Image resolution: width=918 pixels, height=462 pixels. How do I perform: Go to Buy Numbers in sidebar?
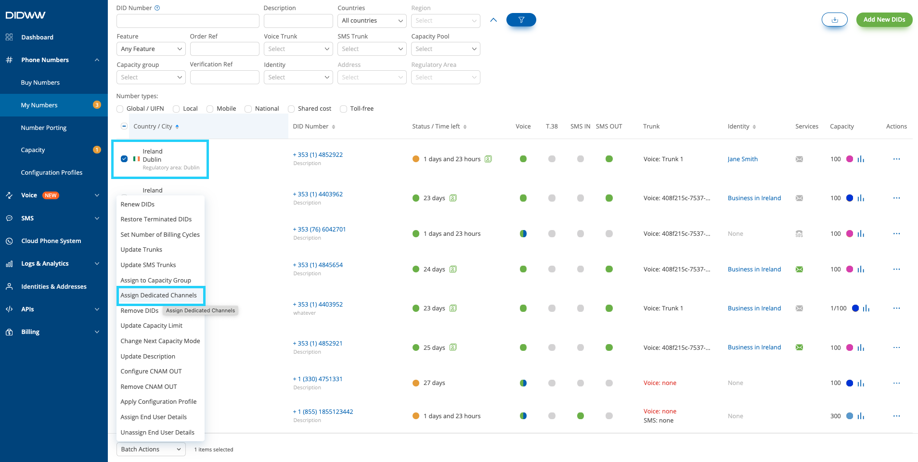[40, 82]
